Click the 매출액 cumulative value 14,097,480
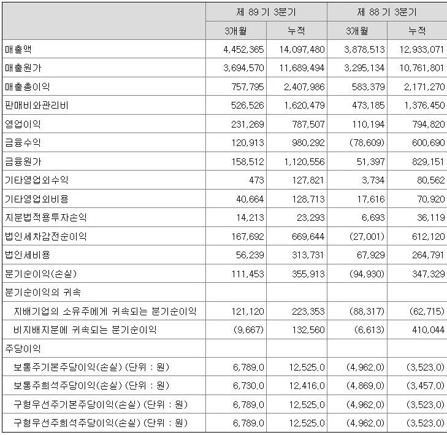Image resolution: width=447 pixels, height=435 pixels. (302, 49)
